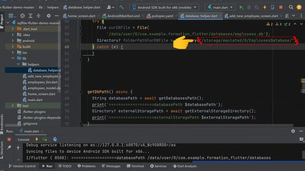Stop the run process in the Run panel
Image resolution: width=305 pixels, height=171 pixels.
(9, 139)
